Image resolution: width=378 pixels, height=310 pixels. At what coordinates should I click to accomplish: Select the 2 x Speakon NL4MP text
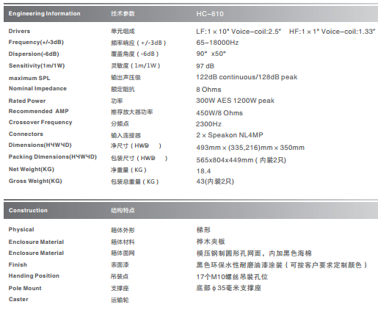click(x=230, y=135)
